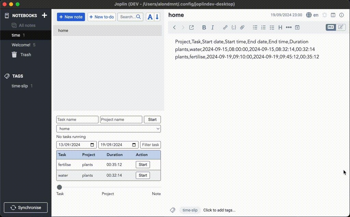Click the time-slip tag chip
Screen dimensions: 350x217
[x=190, y=210]
